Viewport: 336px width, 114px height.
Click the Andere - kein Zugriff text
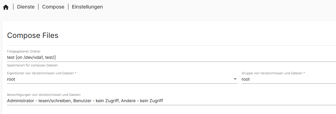[142, 101]
